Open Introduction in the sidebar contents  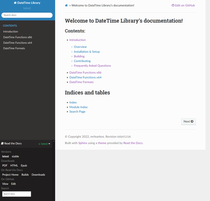[11, 32]
